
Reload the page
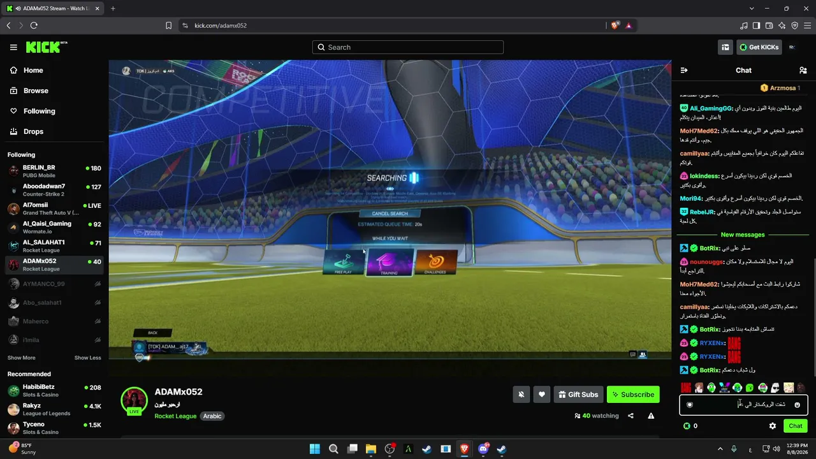[x=34, y=25]
